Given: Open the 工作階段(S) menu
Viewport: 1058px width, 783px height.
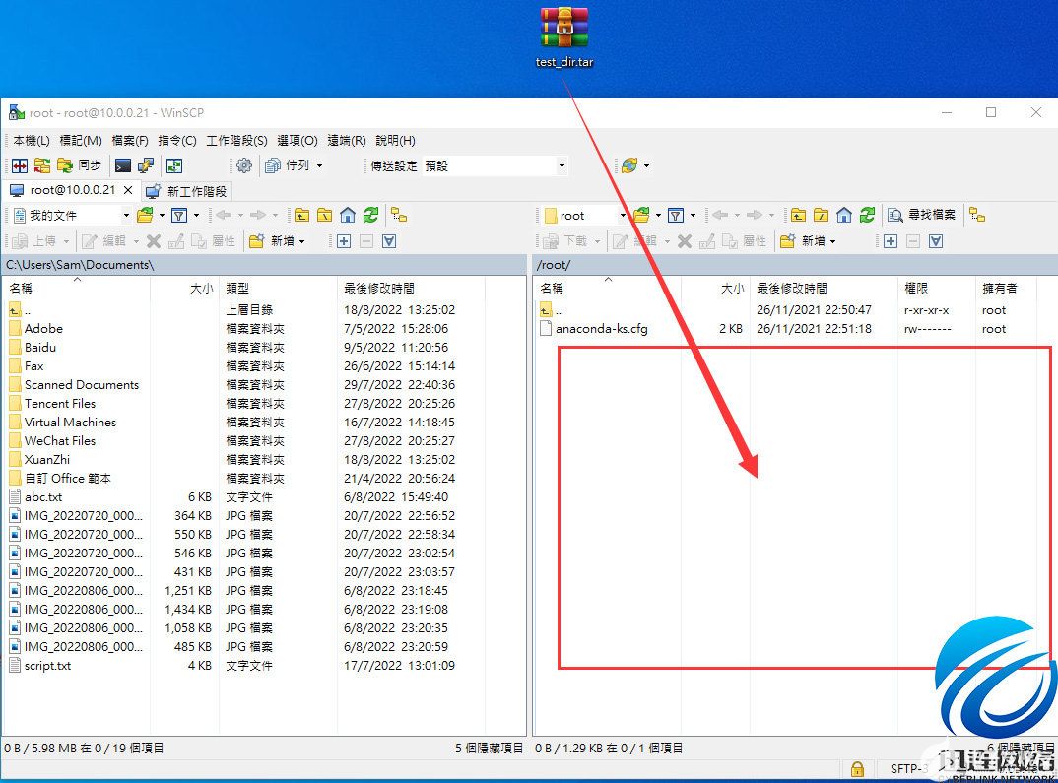Looking at the screenshot, I should click(236, 141).
